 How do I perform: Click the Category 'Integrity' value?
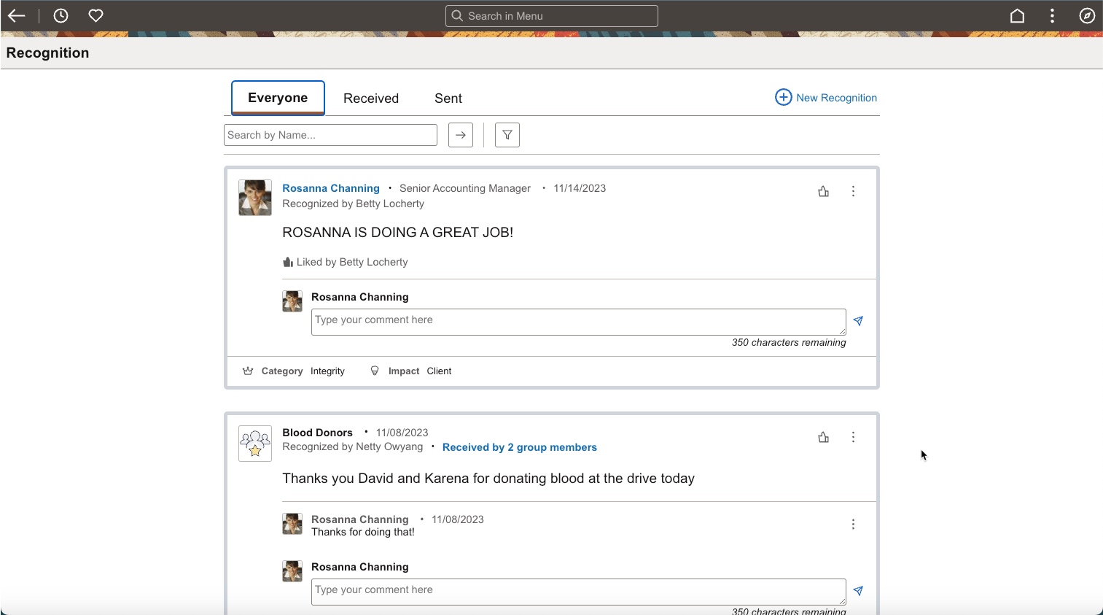[x=327, y=371]
